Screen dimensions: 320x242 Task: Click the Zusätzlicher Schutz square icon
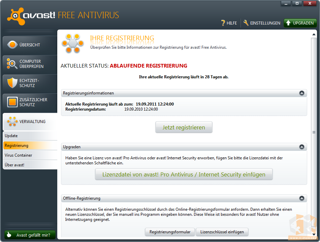click(12, 102)
